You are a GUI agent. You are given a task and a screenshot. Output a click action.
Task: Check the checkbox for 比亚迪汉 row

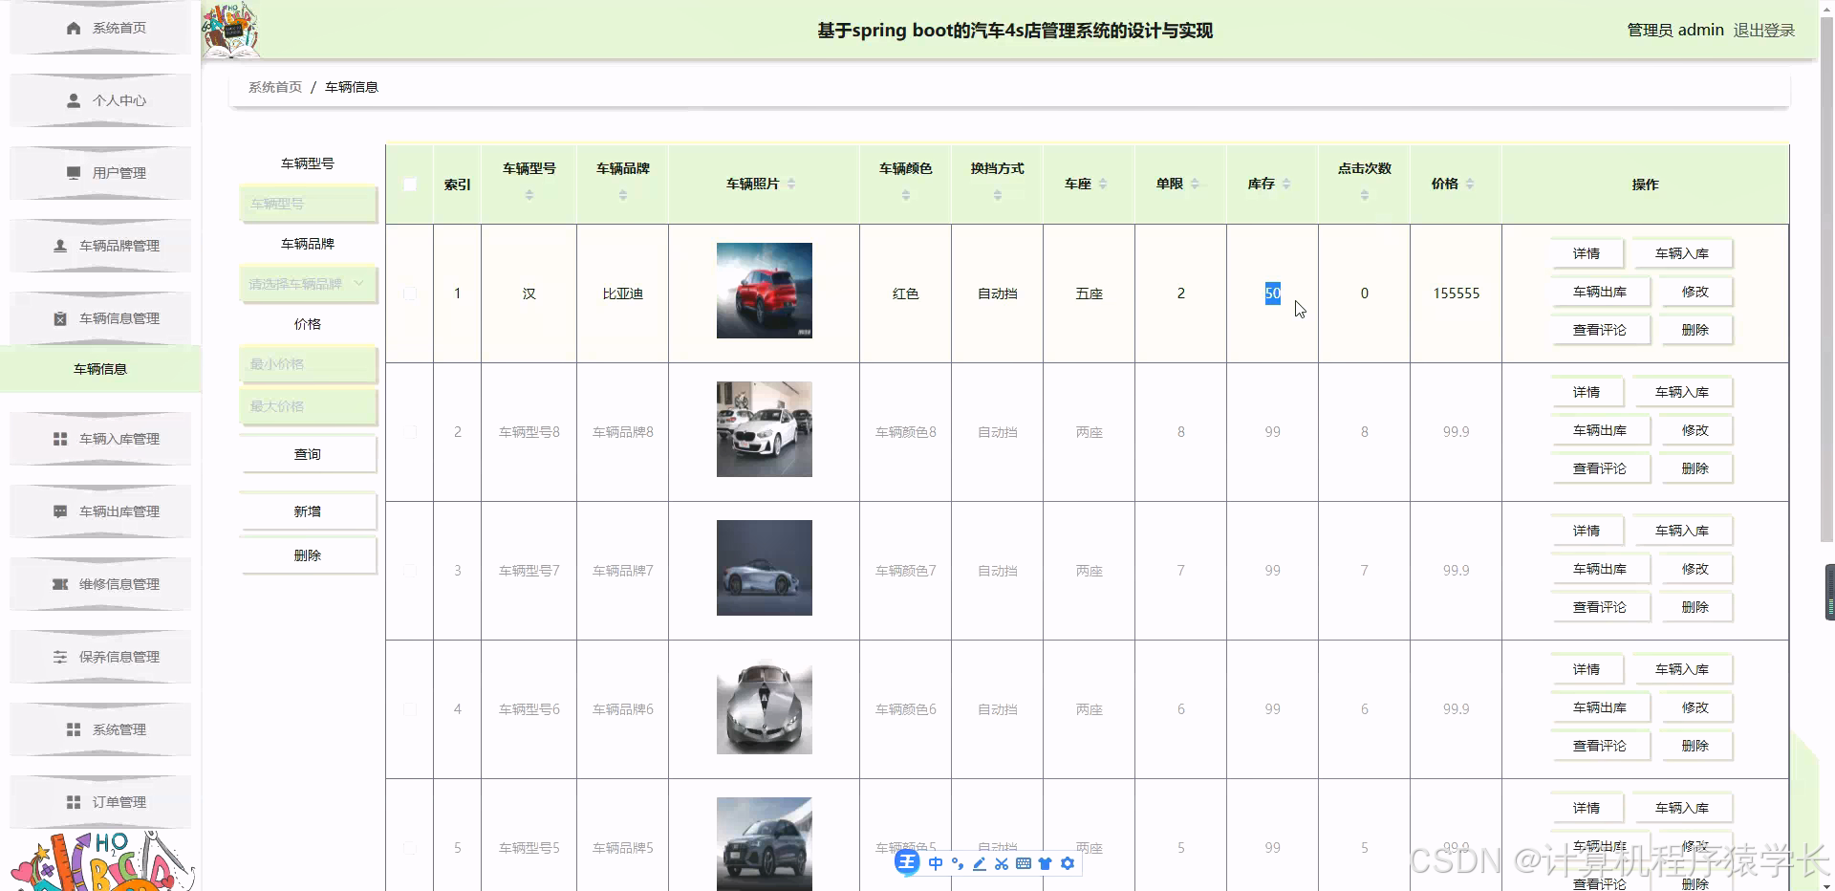coord(410,293)
